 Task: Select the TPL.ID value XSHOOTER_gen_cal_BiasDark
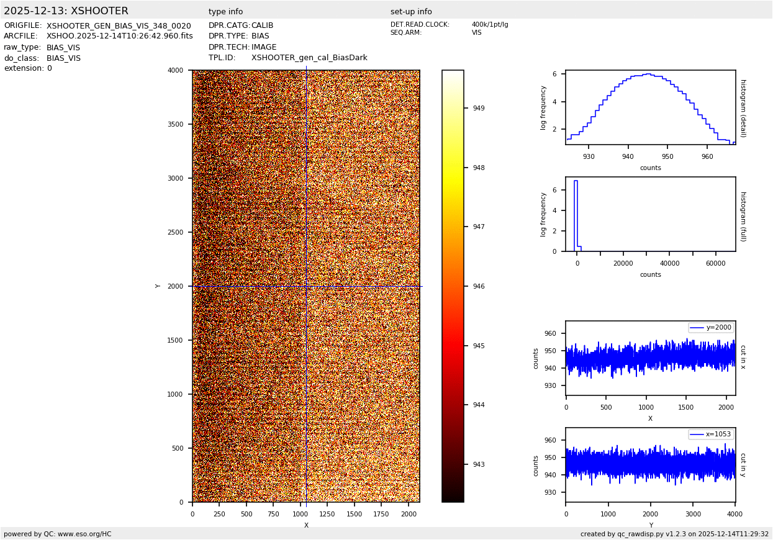tap(309, 58)
